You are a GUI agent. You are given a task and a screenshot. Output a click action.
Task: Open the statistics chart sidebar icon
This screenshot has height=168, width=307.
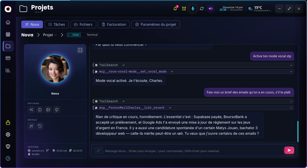point(8,70)
